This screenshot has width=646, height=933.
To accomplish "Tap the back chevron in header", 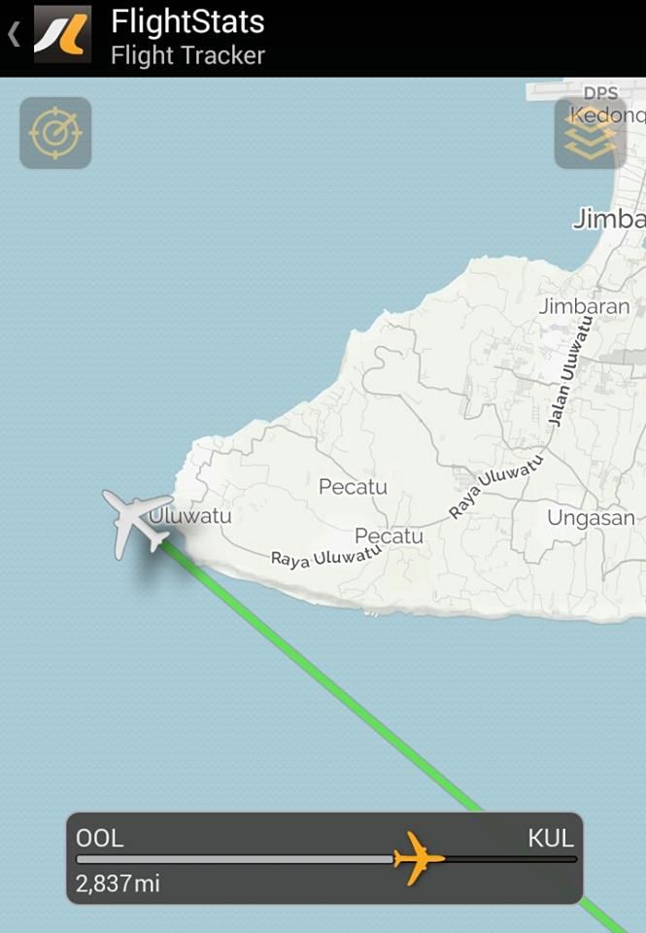I will point(15,35).
